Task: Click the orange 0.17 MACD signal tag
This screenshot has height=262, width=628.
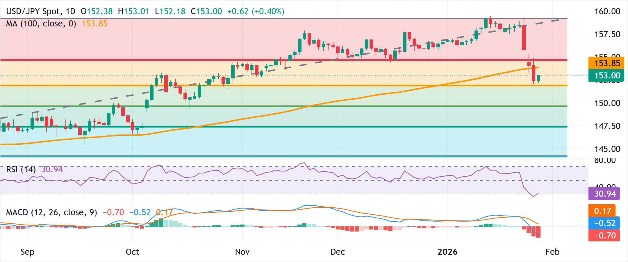Action: [602, 211]
